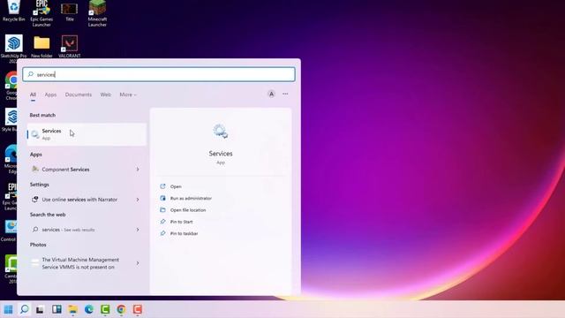565x318 pixels.
Task: Open Use online services with Narrator setting
Action: pos(87,200)
